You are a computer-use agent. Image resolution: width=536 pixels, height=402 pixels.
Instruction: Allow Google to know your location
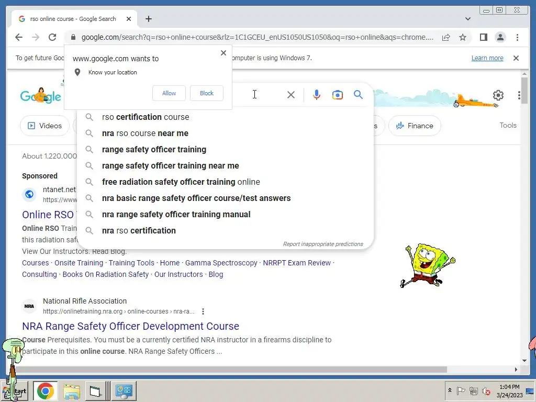click(169, 93)
